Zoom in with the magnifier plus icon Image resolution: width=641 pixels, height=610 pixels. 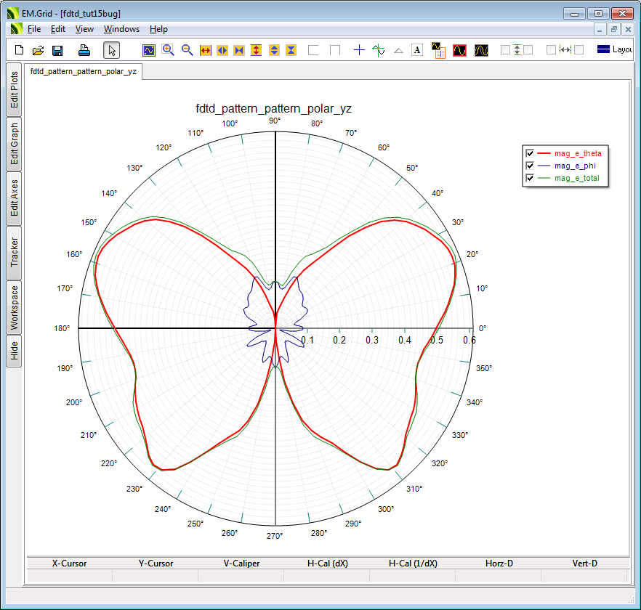pos(168,50)
